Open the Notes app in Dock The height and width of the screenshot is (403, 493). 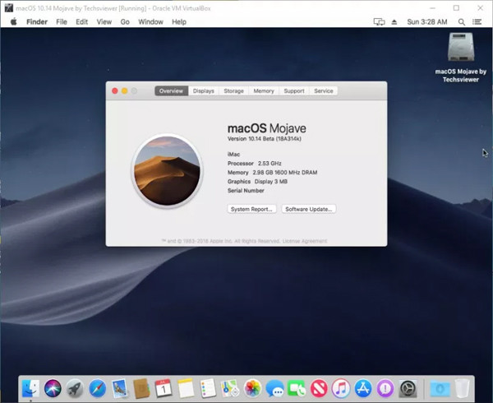click(186, 388)
